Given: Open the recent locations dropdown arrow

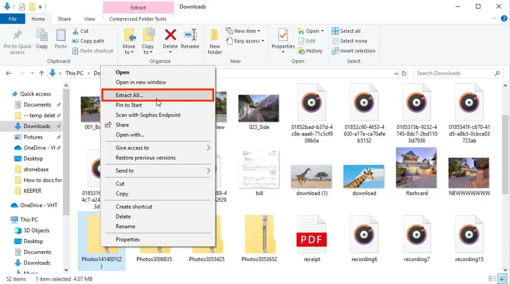Looking at the screenshot, I should click(x=32, y=73).
